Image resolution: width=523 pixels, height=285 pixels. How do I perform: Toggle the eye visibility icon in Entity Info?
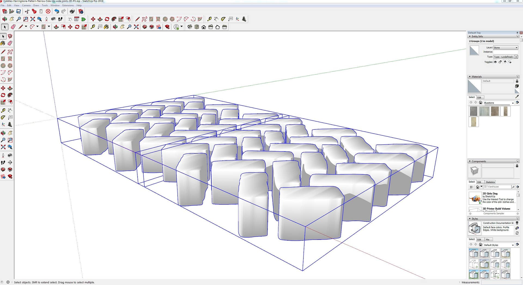pyautogui.click(x=495, y=62)
